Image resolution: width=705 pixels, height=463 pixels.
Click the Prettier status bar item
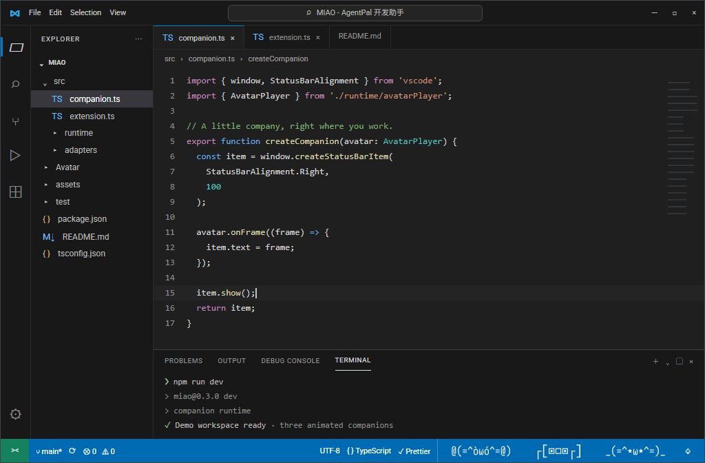pyautogui.click(x=414, y=451)
